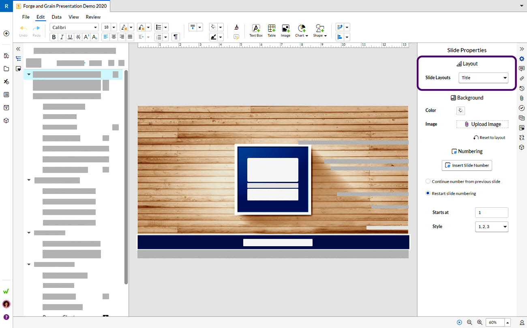Open the outline view icon in left panel

pos(18,59)
